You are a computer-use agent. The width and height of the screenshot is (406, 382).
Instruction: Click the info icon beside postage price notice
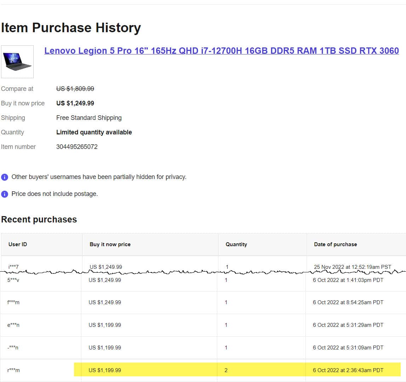[x=5, y=194]
